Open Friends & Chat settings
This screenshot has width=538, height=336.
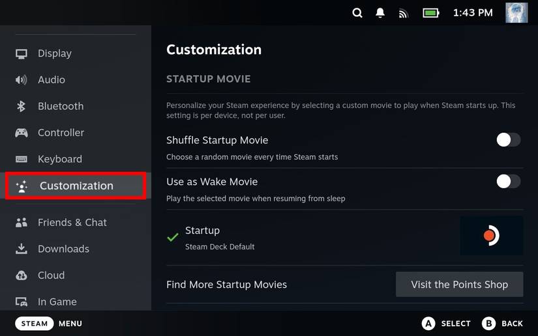click(x=72, y=223)
